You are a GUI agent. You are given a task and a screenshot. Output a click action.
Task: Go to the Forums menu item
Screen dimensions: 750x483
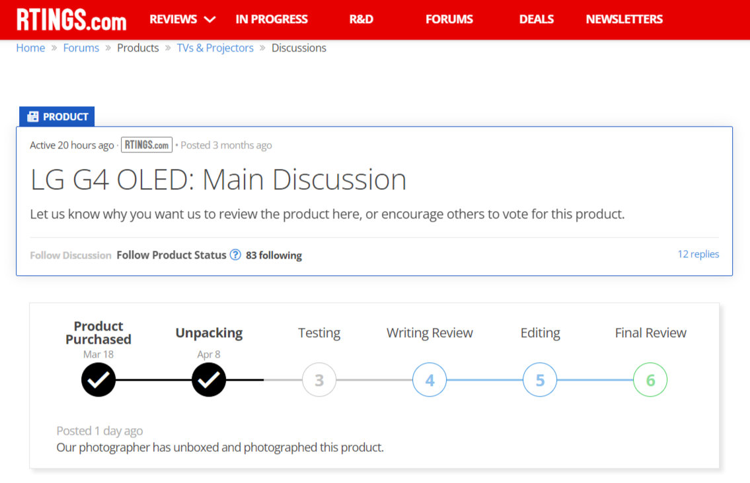coord(449,19)
